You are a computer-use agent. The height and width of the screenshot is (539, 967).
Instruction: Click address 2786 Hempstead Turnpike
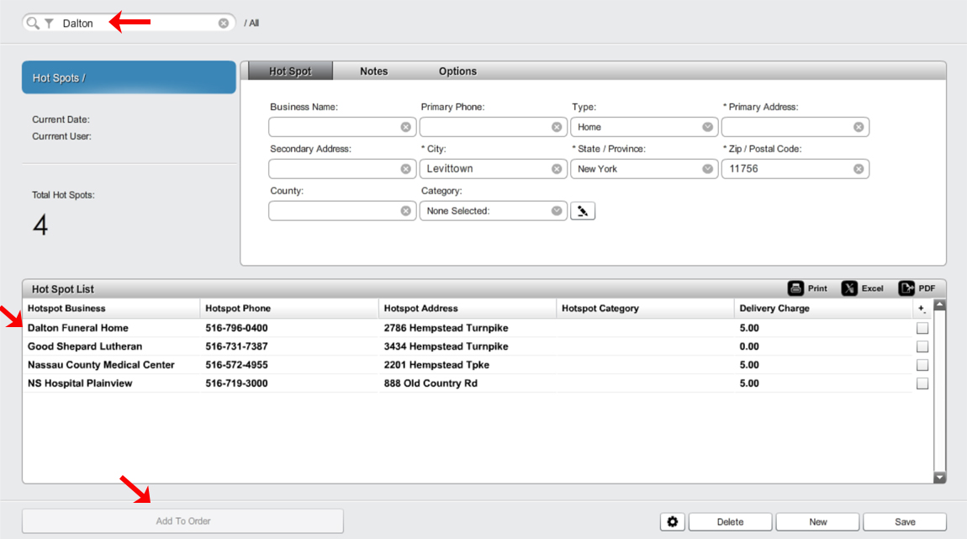(x=446, y=328)
